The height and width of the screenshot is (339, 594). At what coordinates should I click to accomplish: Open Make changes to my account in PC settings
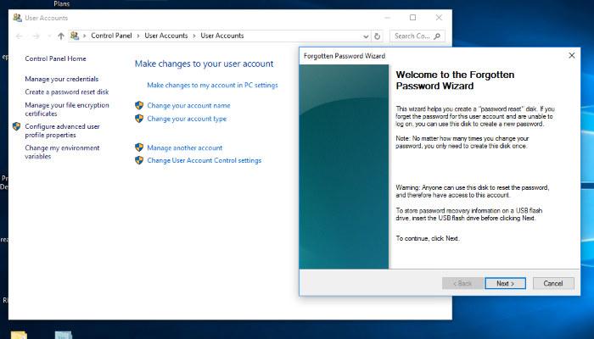point(212,85)
